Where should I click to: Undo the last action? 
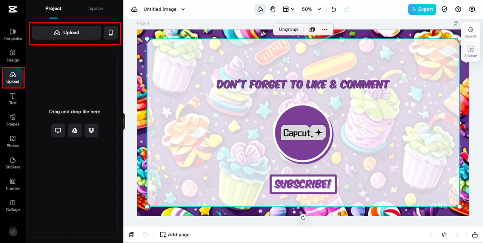334,9
